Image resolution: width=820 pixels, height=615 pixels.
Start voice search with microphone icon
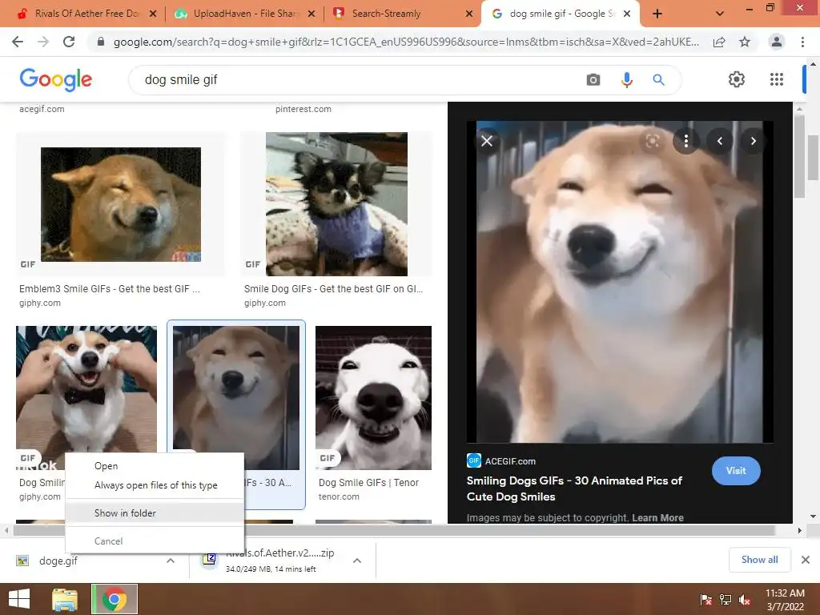(x=626, y=79)
